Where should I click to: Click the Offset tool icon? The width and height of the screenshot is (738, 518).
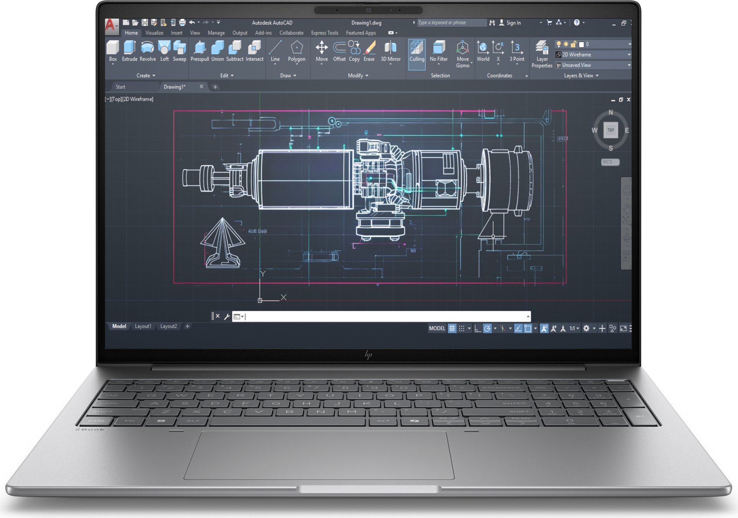click(339, 51)
